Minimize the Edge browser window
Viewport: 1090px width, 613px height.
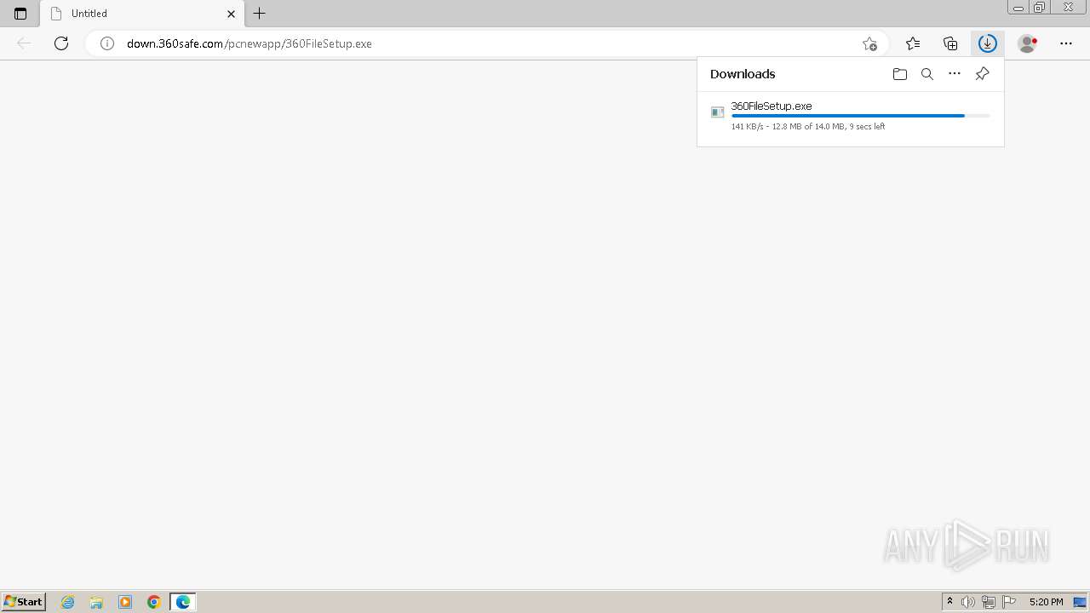click(x=1018, y=8)
